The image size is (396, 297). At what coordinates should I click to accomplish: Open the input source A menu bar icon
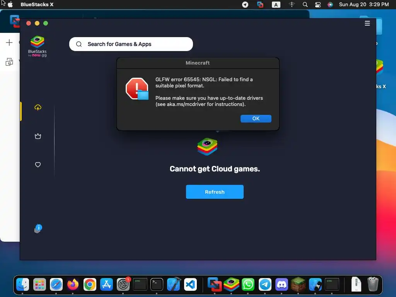click(x=276, y=5)
